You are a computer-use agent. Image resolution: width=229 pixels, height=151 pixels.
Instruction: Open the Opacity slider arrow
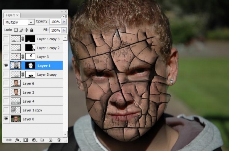64,22
